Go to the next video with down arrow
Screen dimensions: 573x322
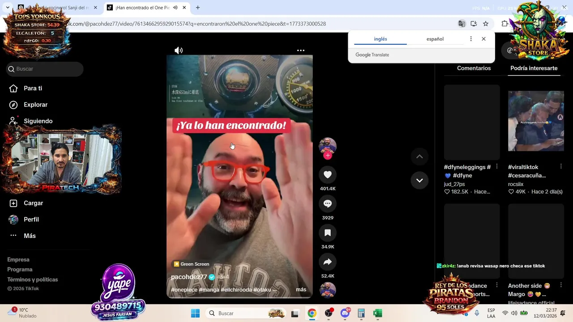pos(419,180)
